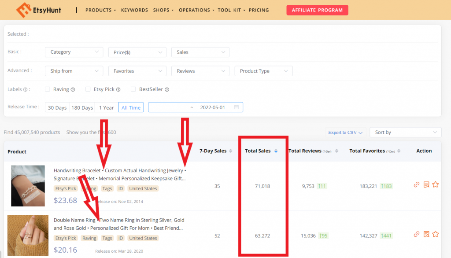
Task: Enable the Raving label checkbox
Action: click(x=48, y=89)
